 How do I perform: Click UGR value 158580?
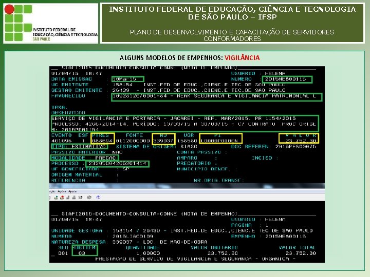pyautogui.click(x=187, y=141)
